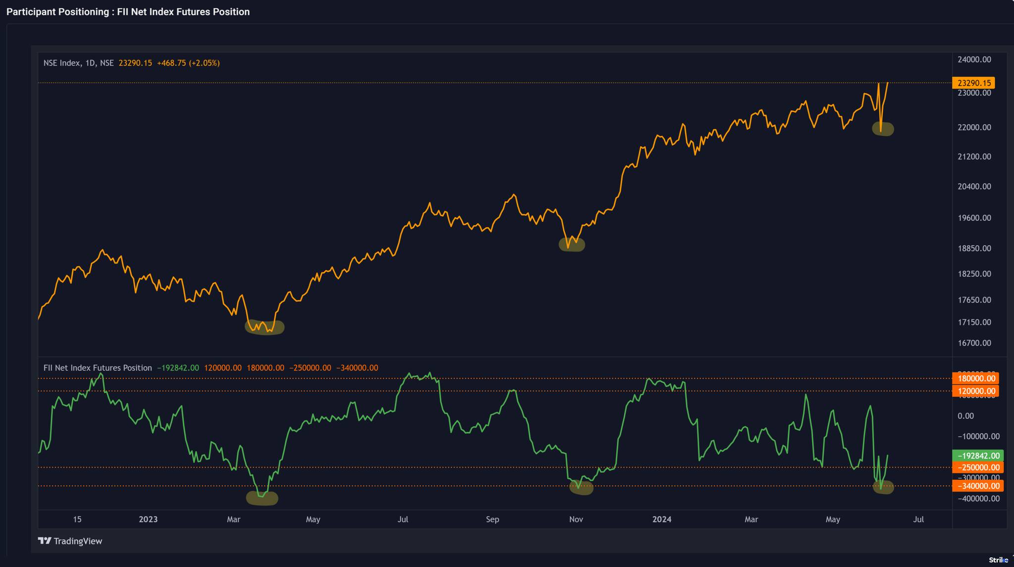Click the -192842.00 green value label
The width and height of the screenshot is (1014, 567).
[977, 456]
